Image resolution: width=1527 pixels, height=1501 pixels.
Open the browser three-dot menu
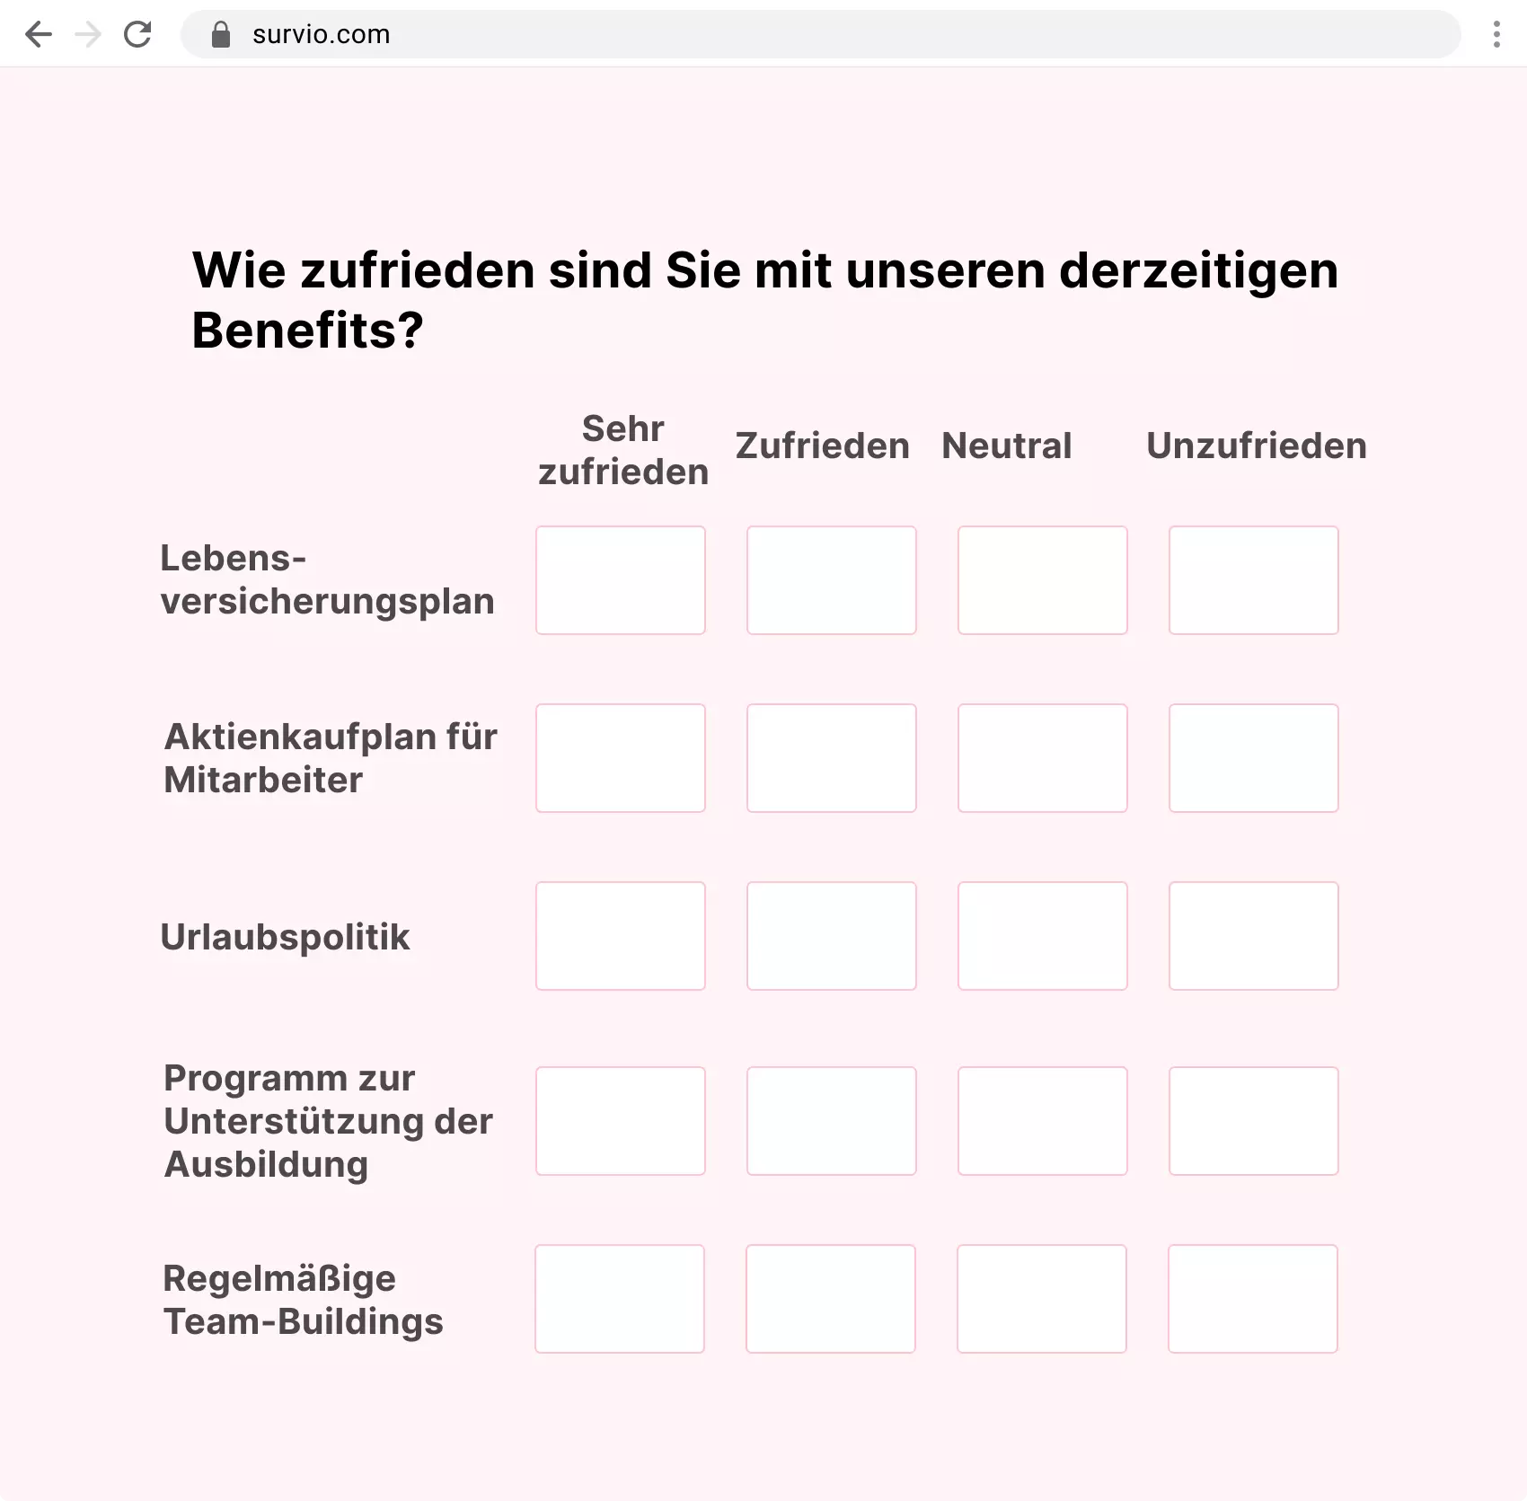coord(1496,34)
